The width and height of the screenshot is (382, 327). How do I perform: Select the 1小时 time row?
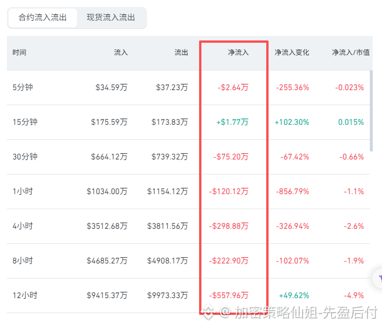click(x=188, y=191)
